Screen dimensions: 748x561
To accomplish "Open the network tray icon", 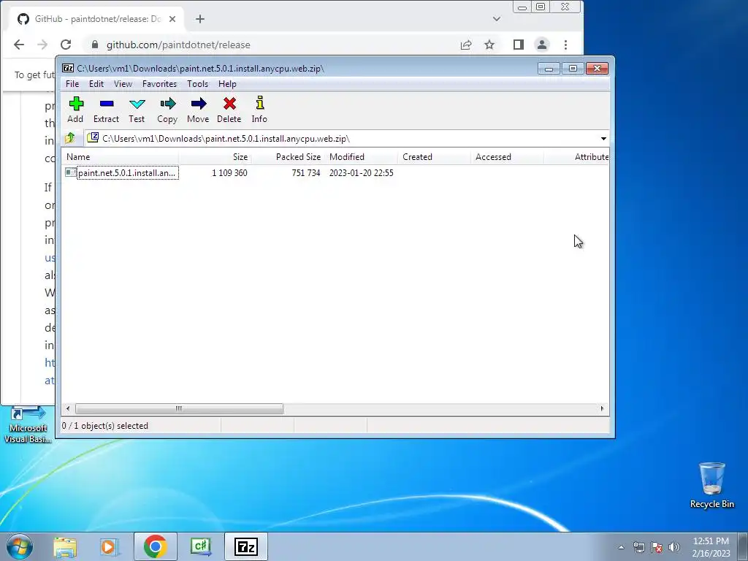I will (x=638, y=547).
